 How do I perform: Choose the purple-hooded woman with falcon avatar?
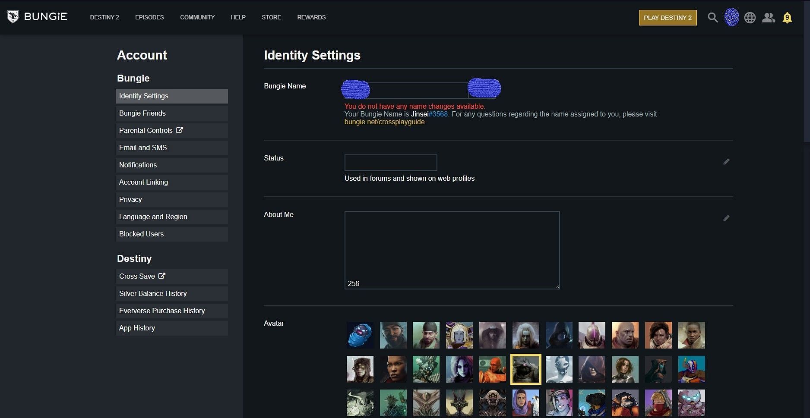526,403
